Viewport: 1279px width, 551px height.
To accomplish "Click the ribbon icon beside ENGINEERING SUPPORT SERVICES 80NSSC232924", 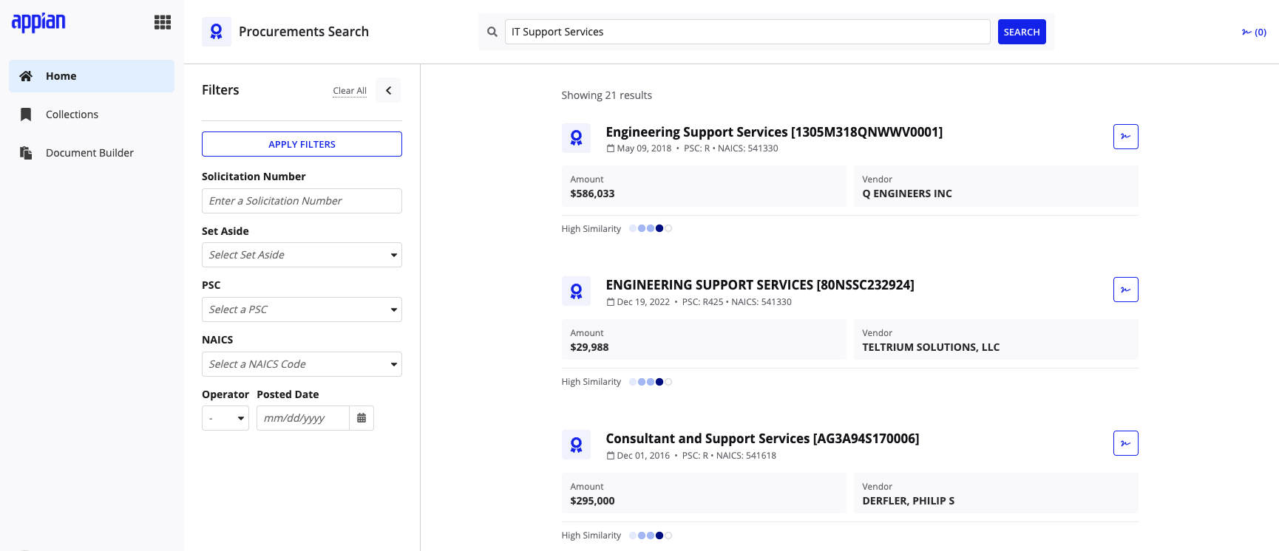I will tap(576, 291).
